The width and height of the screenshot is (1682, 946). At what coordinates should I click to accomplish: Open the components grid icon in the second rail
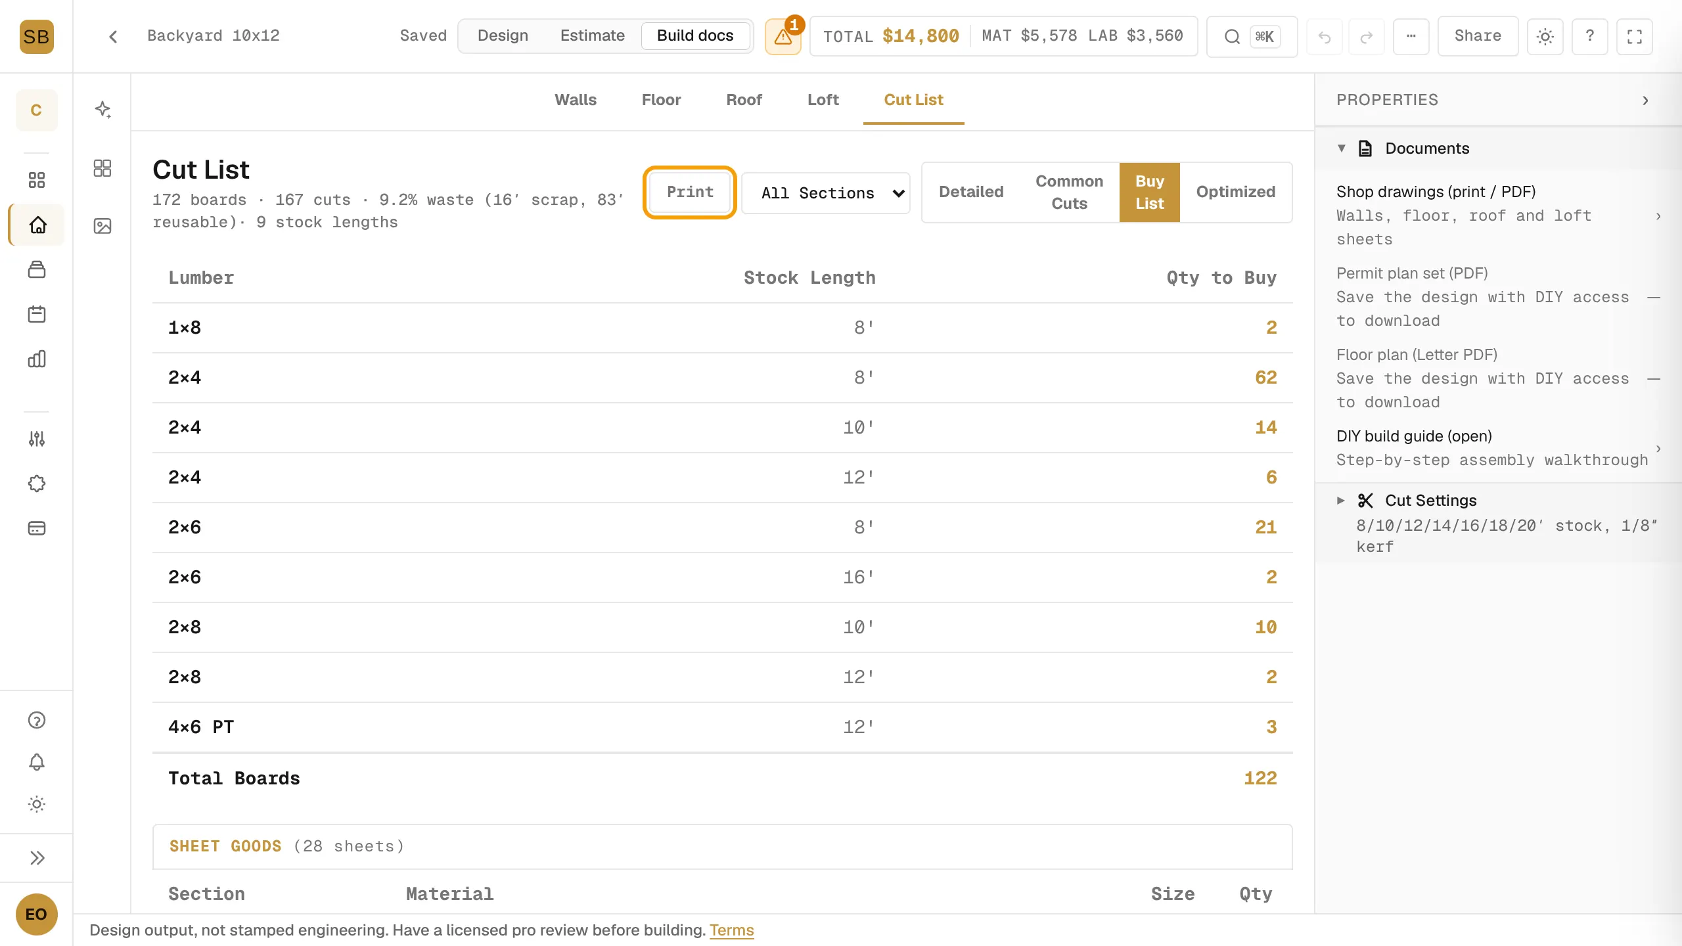[102, 168]
